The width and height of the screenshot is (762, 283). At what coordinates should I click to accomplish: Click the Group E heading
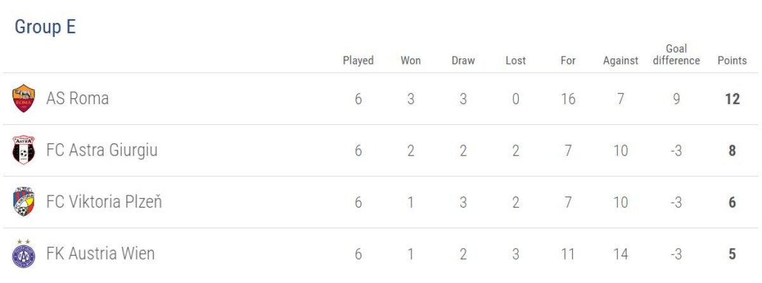(45, 27)
